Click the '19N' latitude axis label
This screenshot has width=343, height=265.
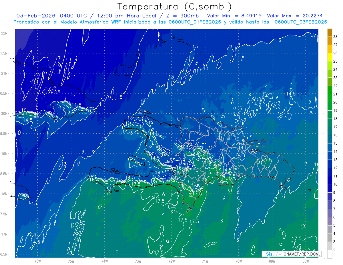tap(4, 154)
